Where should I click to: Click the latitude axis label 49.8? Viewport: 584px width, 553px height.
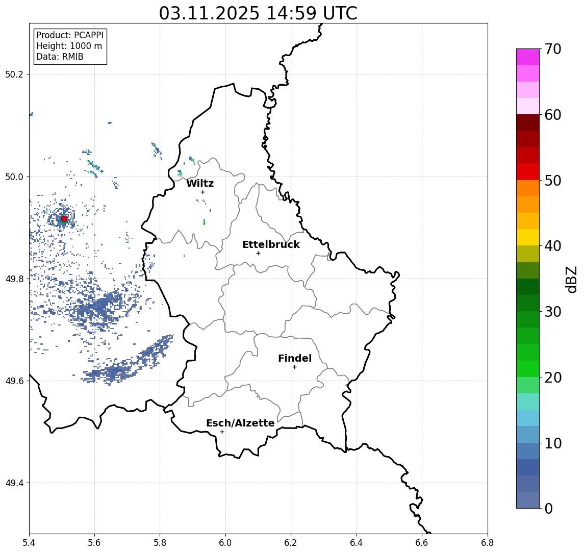pos(14,279)
